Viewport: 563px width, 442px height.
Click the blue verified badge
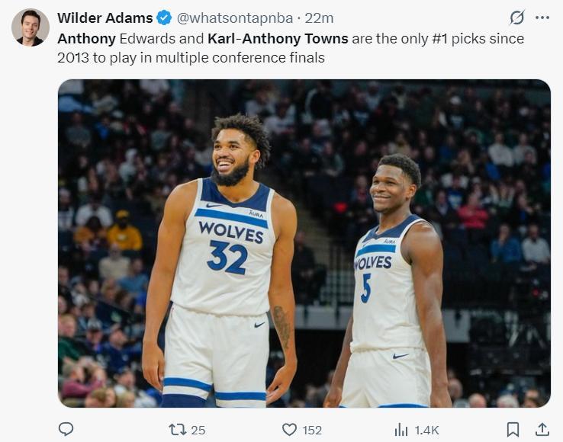(x=164, y=18)
